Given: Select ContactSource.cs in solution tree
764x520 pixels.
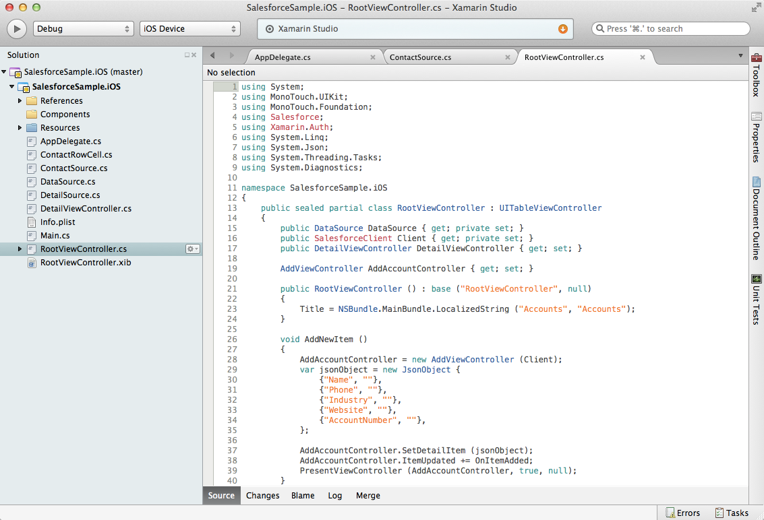Looking at the screenshot, I should (x=74, y=168).
